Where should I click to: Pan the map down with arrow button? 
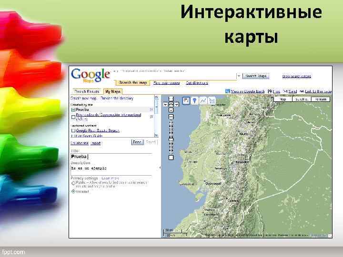(x=171, y=110)
